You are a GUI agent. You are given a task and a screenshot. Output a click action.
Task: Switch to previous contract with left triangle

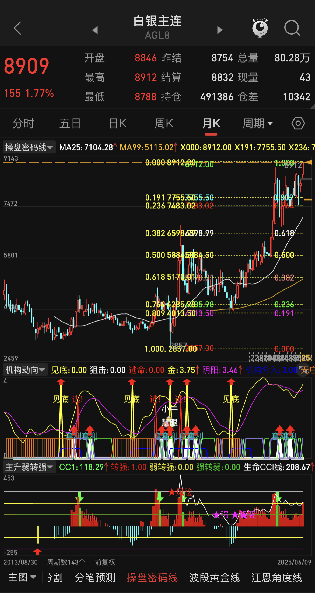[95, 30]
